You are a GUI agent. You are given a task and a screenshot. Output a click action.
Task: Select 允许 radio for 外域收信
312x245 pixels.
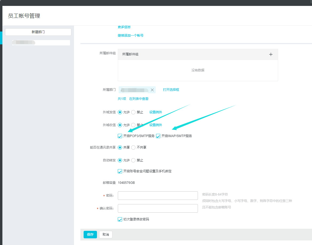[x=120, y=125]
